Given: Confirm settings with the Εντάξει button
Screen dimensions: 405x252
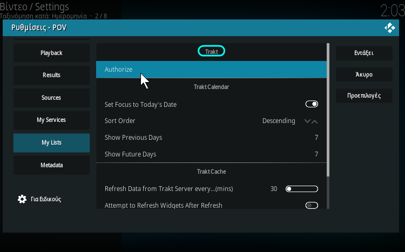Looking at the screenshot, I should click(364, 53).
